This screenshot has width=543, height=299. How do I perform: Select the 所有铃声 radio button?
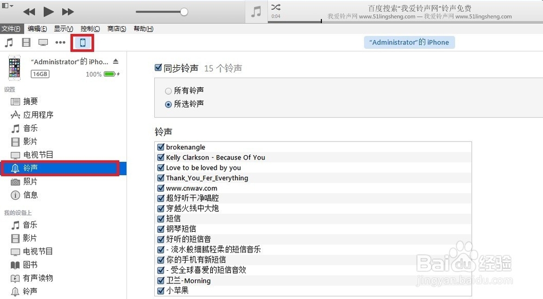[168, 91]
